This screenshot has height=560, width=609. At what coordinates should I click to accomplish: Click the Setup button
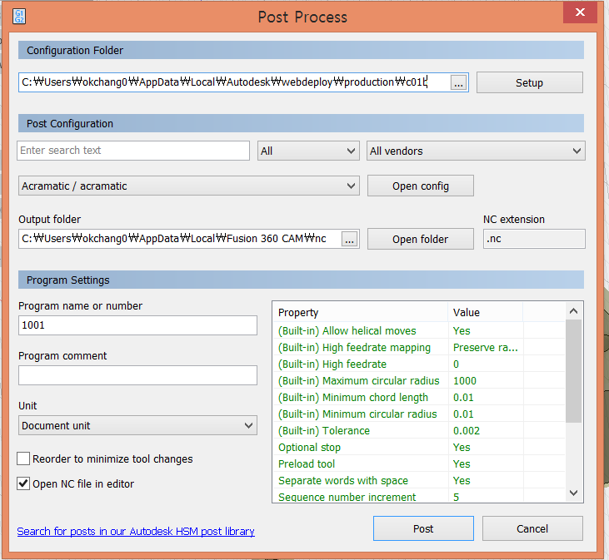(x=529, y=82)
